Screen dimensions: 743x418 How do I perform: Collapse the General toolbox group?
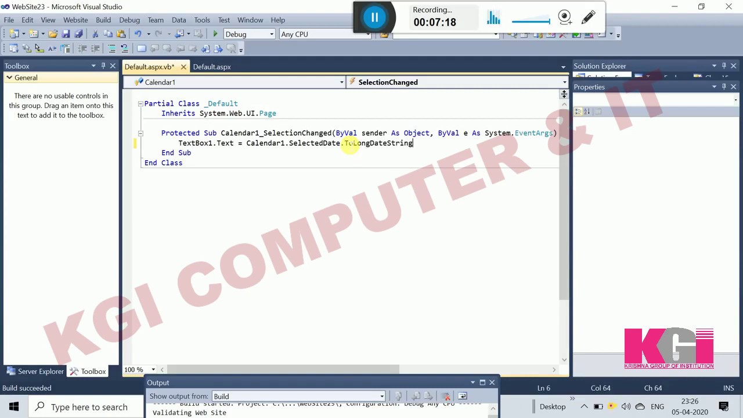[9, 77]
